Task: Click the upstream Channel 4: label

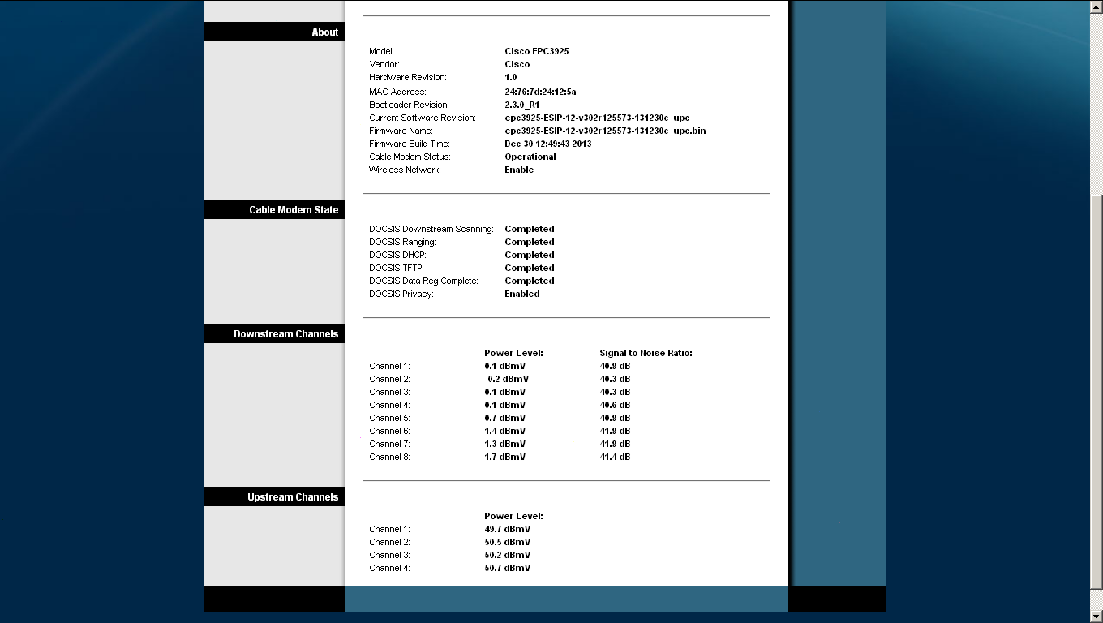Action: tap(390, 568)
